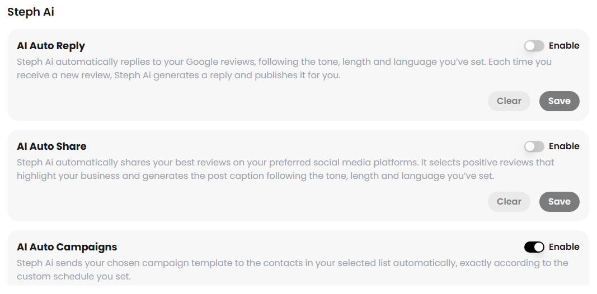Click the AI Auto Campaigns title
The width and height of the screenshot is (597, 294).
pos(67,247)
